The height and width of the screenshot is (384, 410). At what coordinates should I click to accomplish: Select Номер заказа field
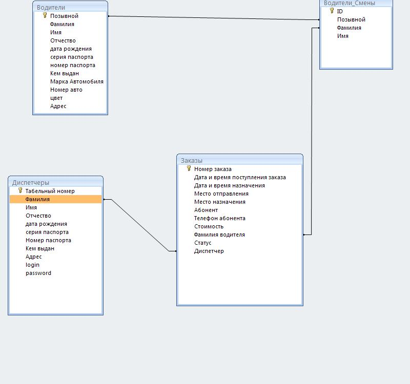[213, 169]
